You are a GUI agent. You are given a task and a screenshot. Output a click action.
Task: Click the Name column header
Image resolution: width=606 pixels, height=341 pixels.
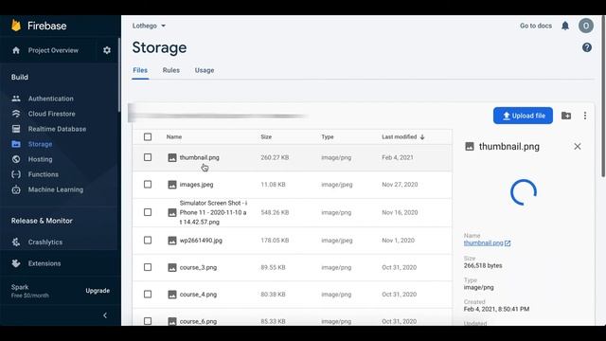[x=174, y=136]
